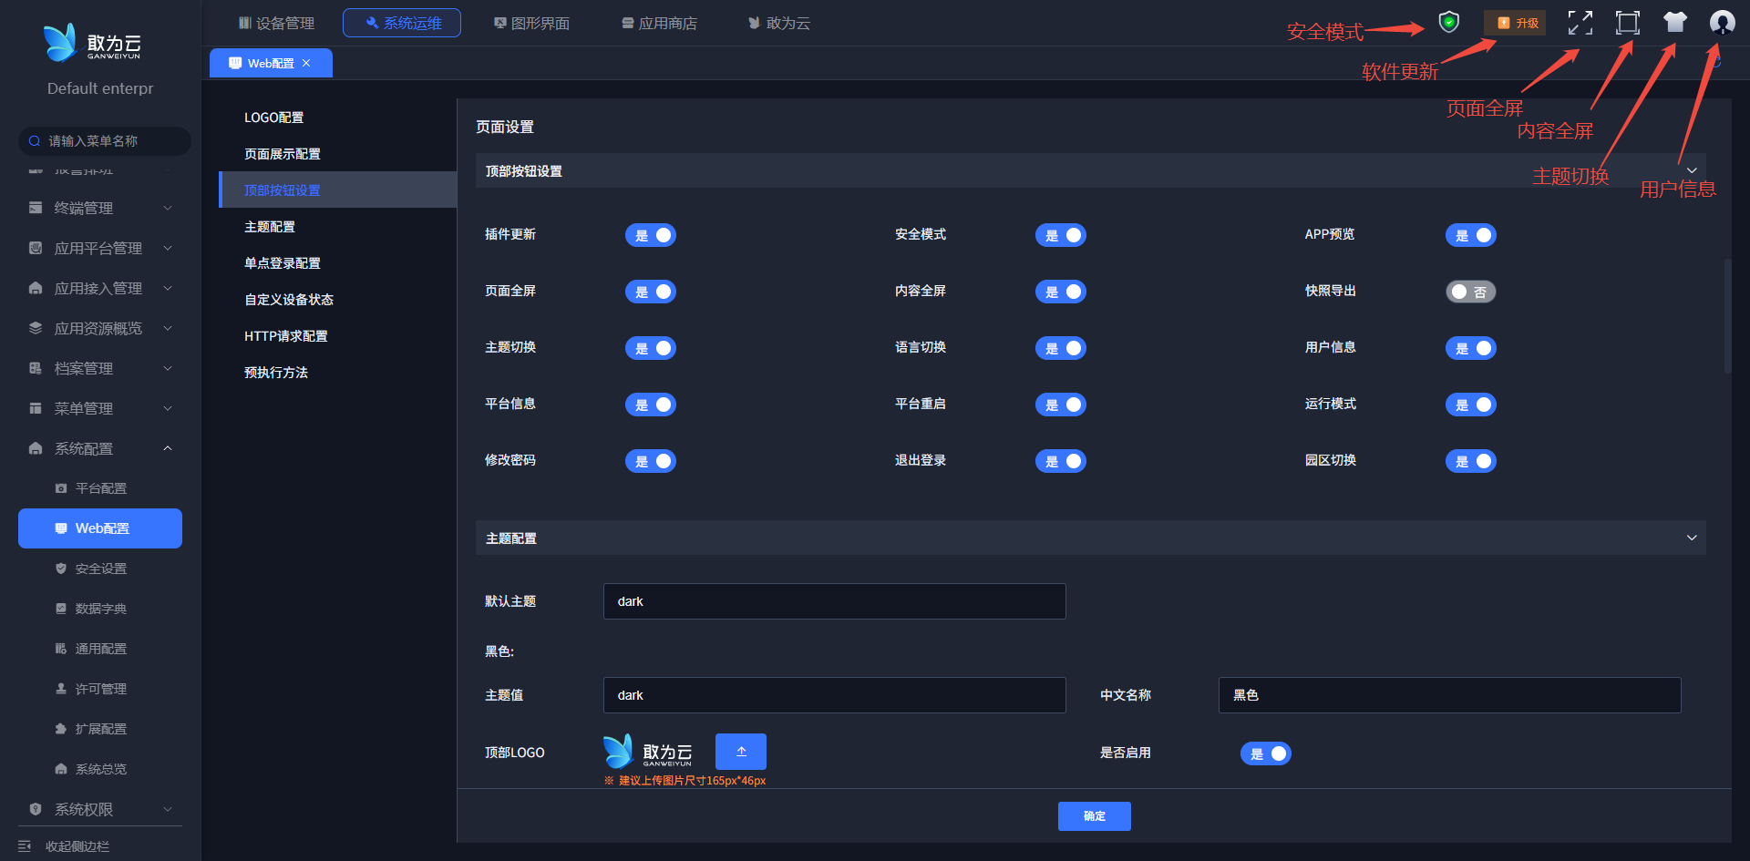Click the 敢为云 icon in top navigation

[755, 23]
